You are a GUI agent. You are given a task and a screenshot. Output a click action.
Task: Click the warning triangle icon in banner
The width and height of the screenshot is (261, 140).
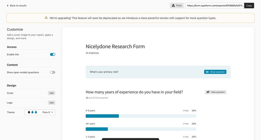coord(46,18)
